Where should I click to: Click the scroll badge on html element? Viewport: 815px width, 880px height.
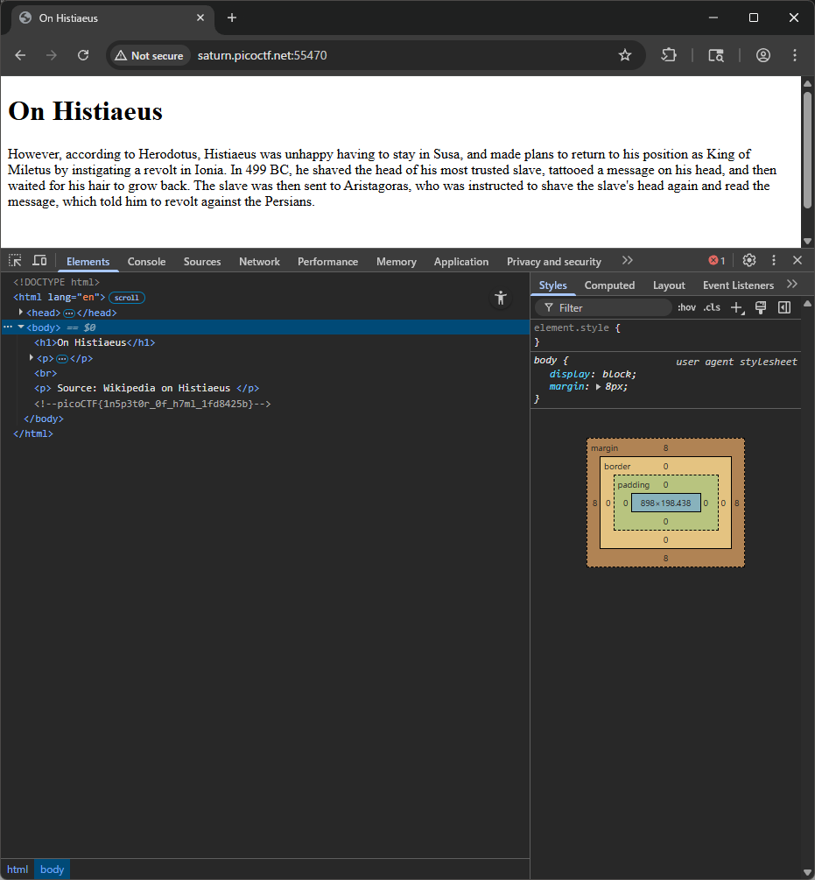point(127,298)
